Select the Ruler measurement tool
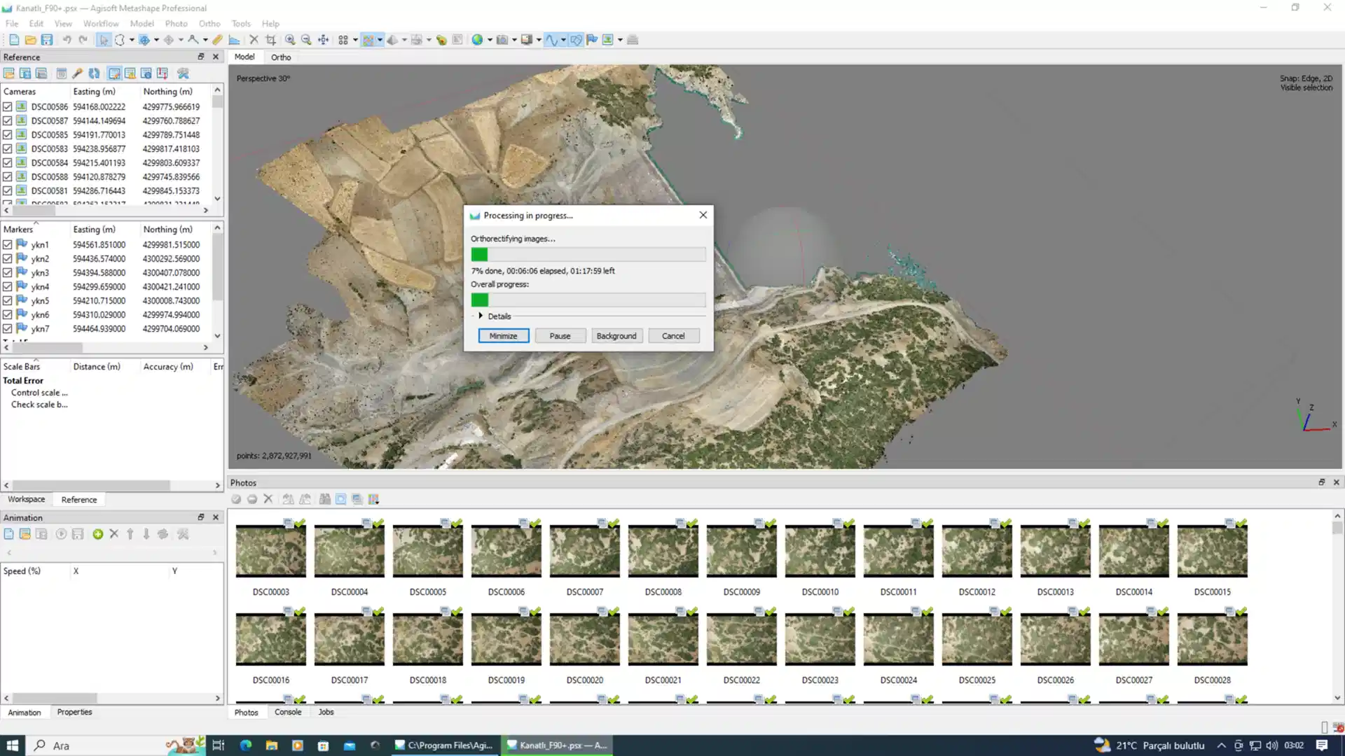This screenshot has width=1345, height=756. click(217, 40)
